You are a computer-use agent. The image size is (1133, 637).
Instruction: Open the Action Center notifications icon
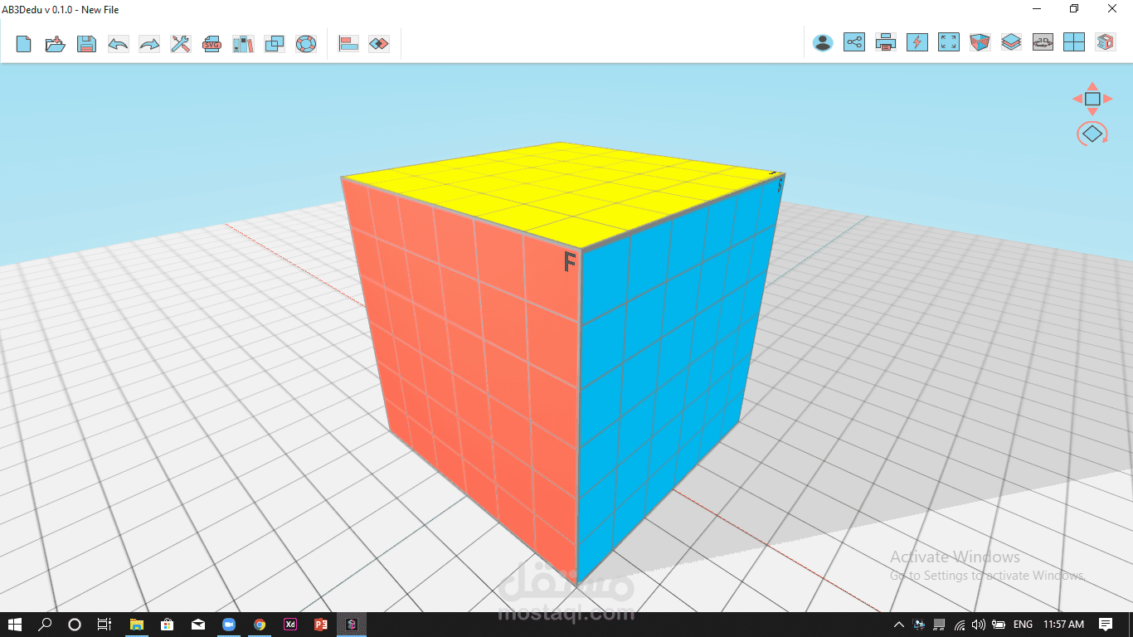[1106, 625]
